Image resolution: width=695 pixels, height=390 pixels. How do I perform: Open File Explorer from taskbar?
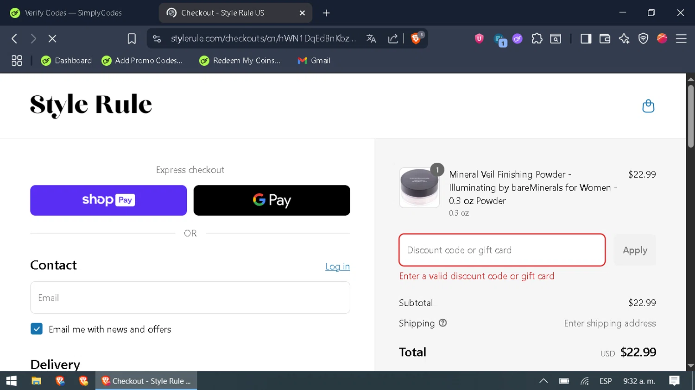pos(36,381)
